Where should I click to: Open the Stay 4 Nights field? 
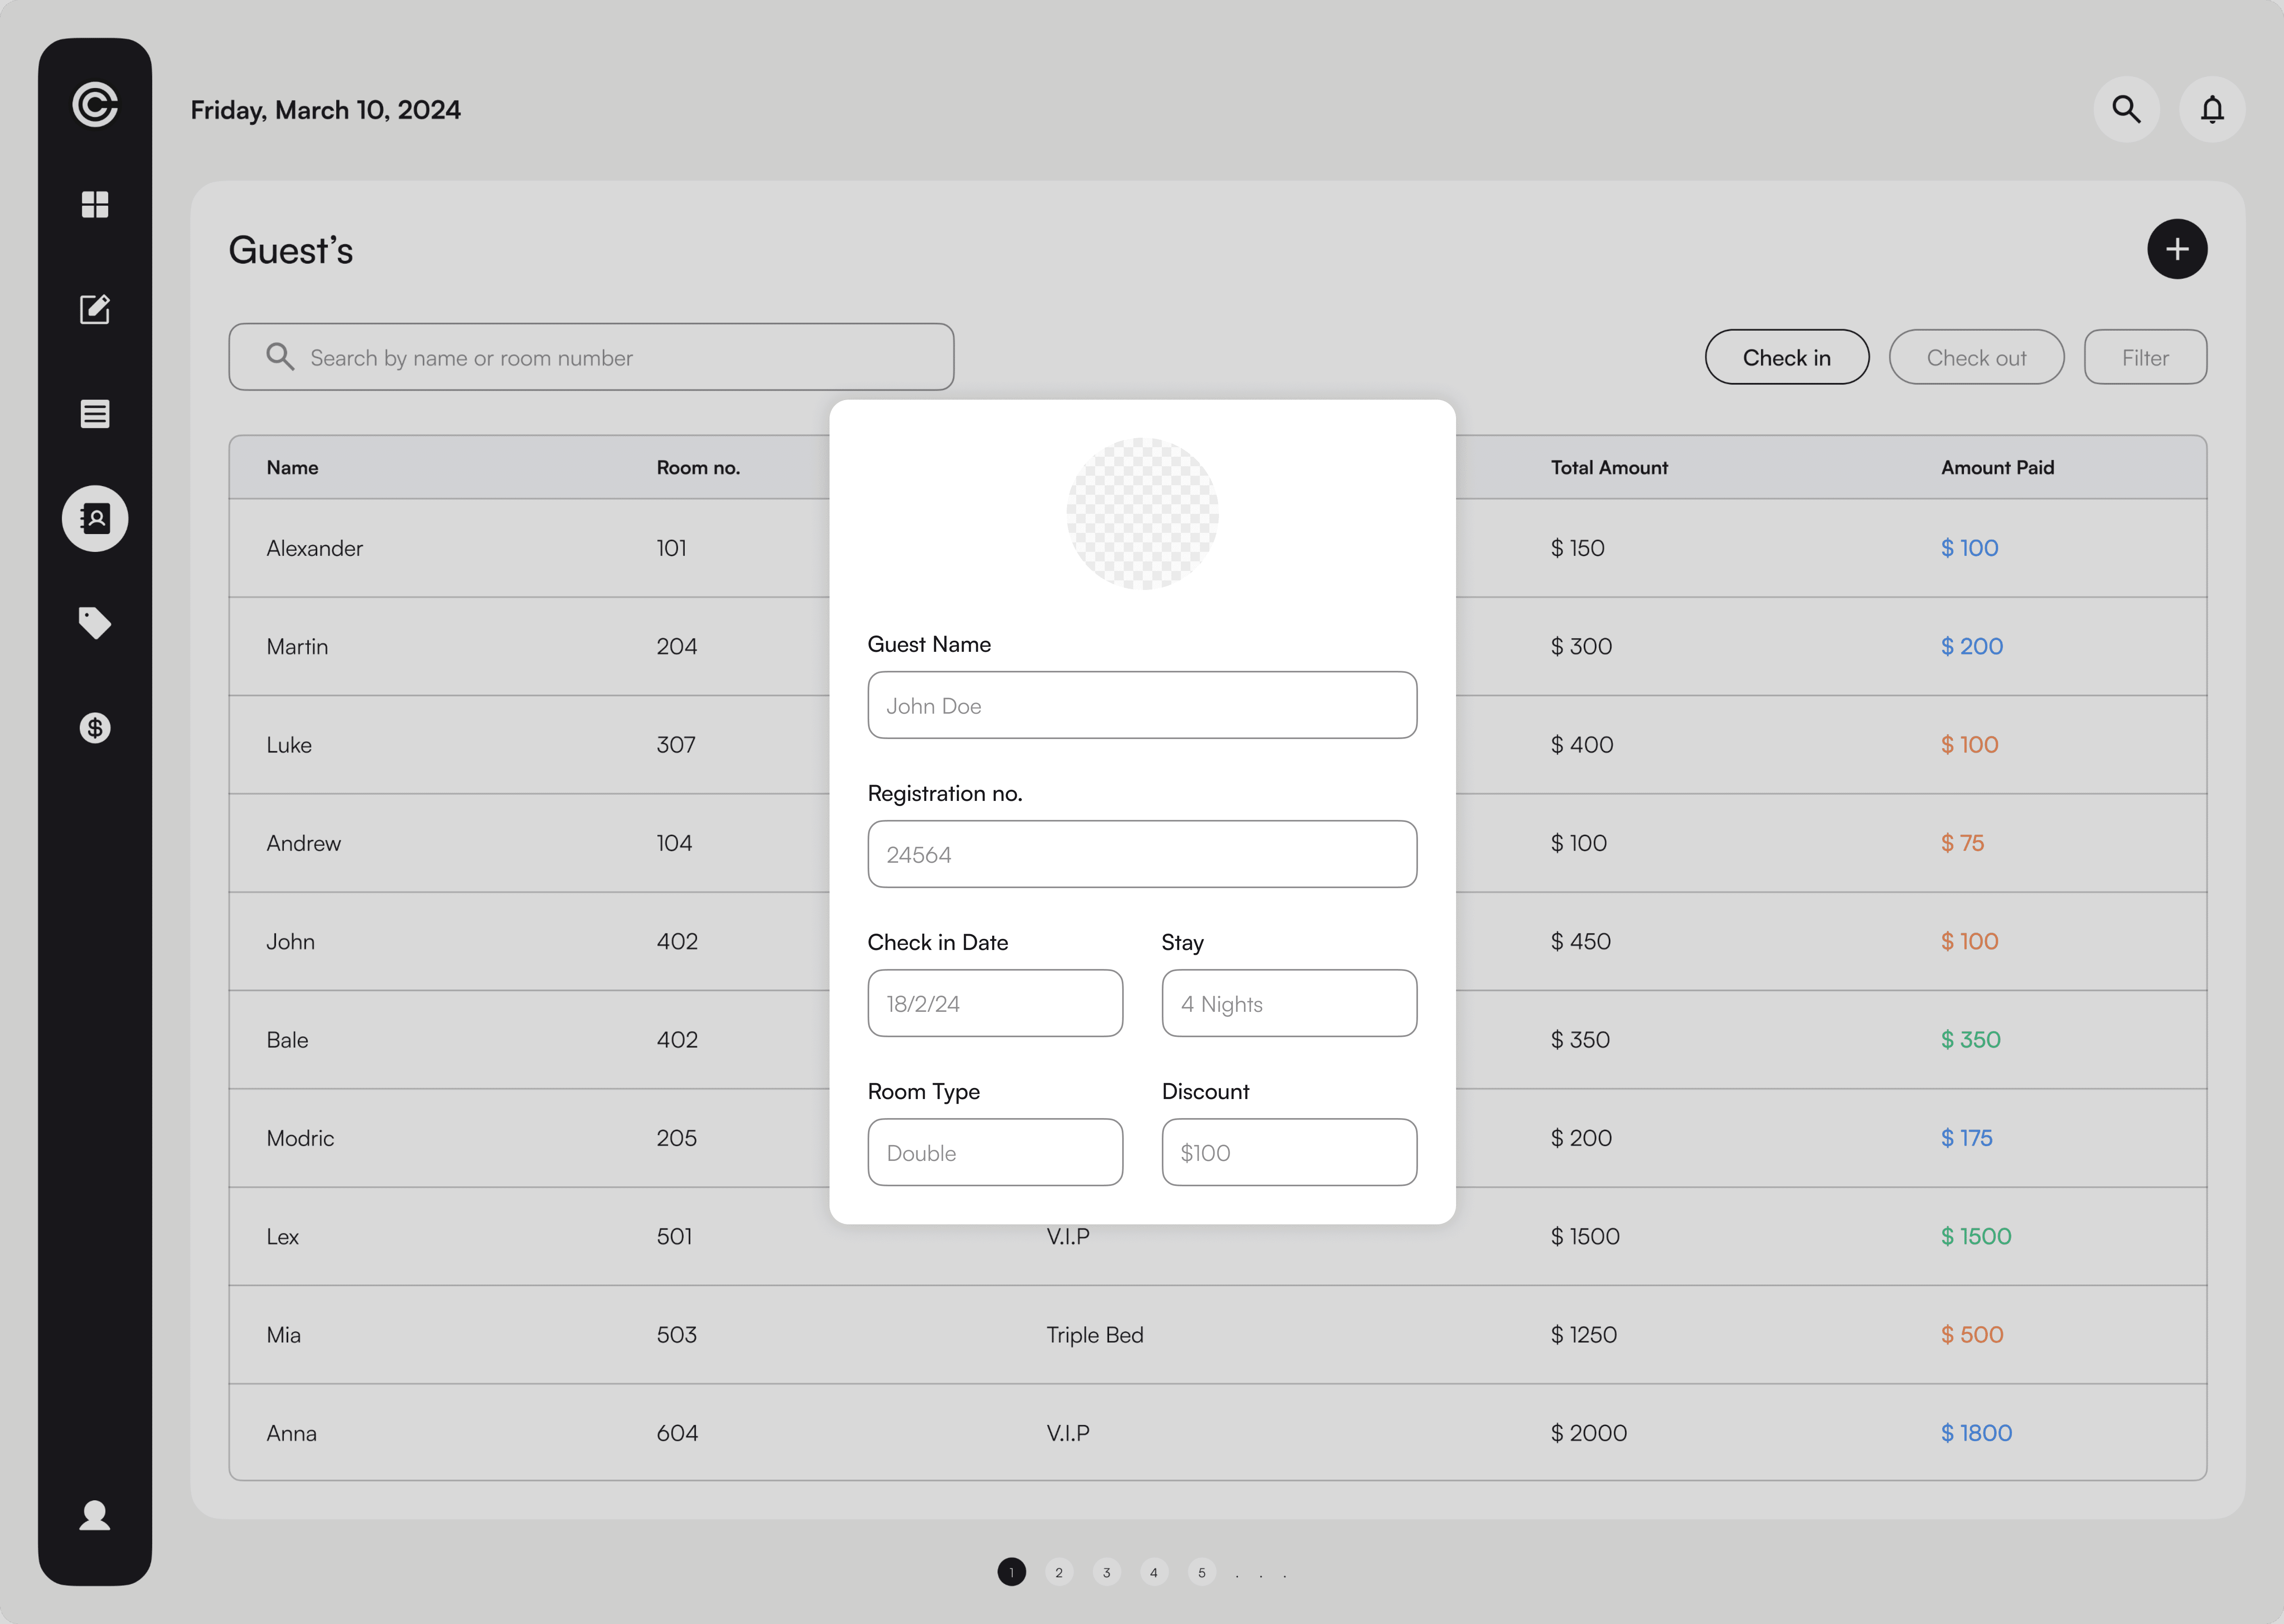[1289, 1003]
